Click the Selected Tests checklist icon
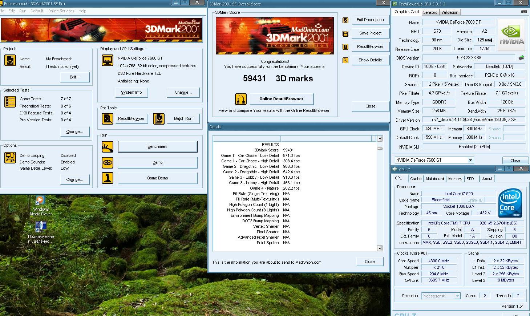 point(10,102)
